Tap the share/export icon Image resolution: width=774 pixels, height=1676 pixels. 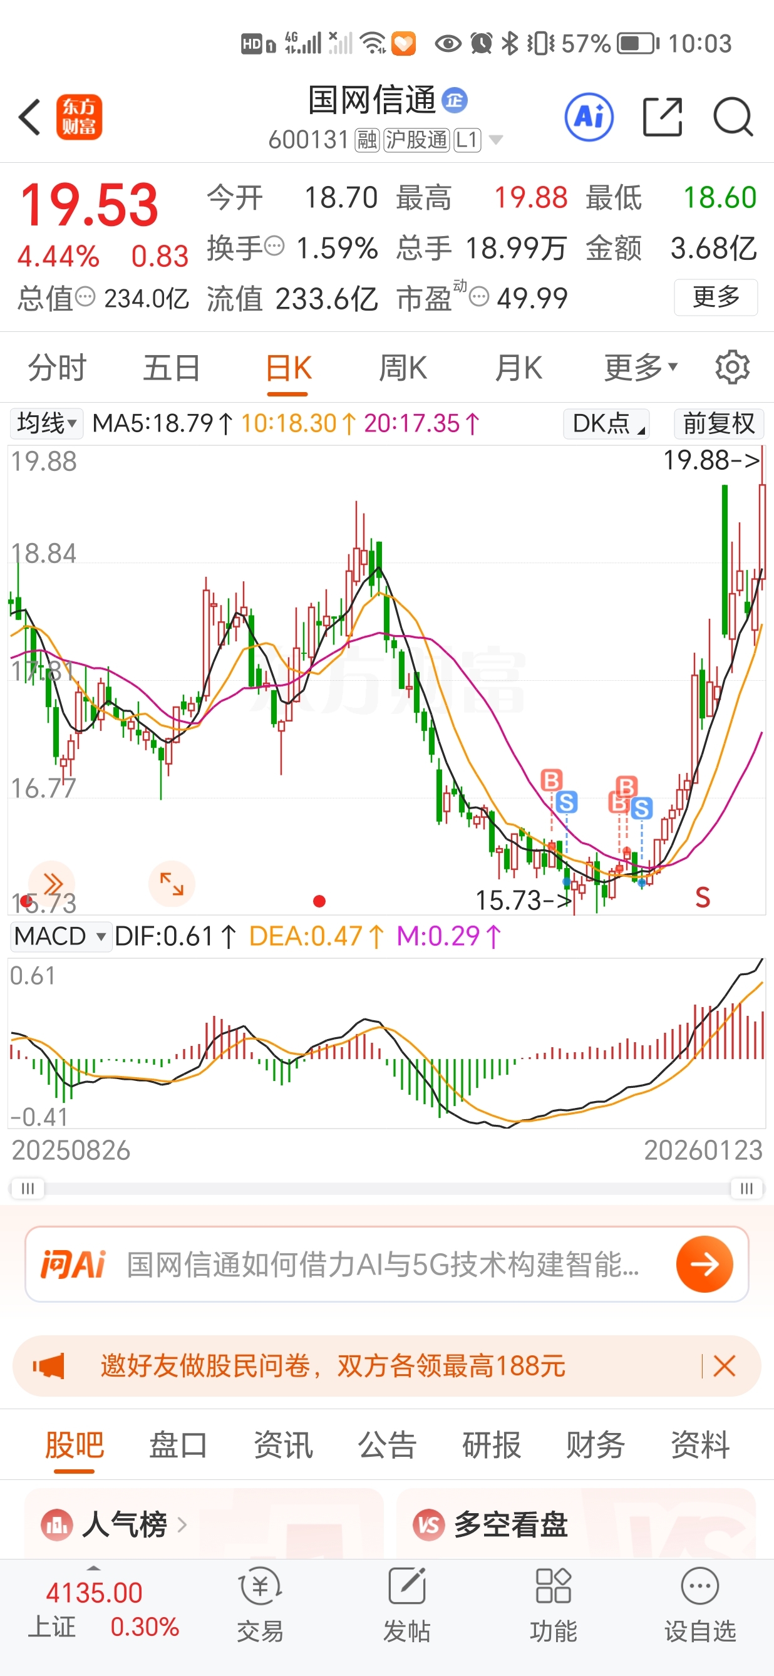tap(662, 118)
